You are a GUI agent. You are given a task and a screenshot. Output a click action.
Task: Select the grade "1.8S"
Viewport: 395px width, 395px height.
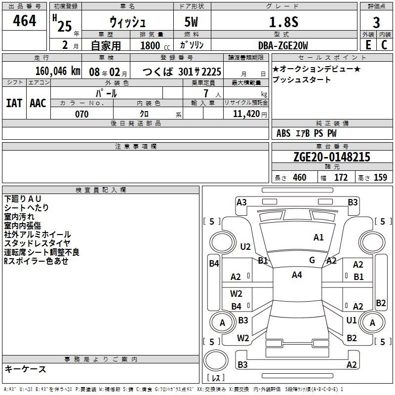pos(283,22)
